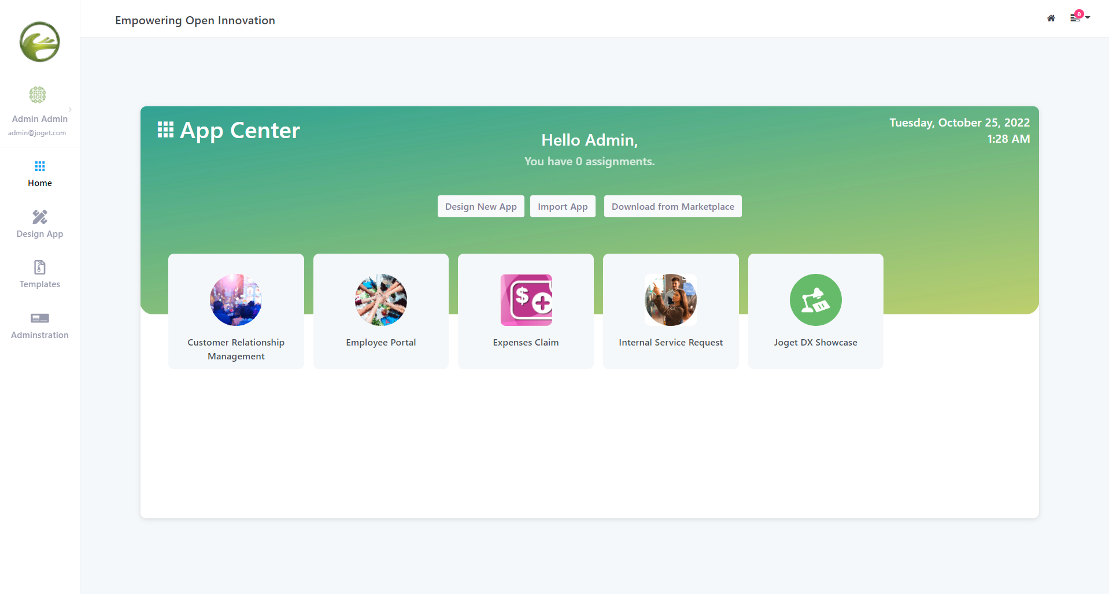Click the 'You have 0 assignments' message

590,161
